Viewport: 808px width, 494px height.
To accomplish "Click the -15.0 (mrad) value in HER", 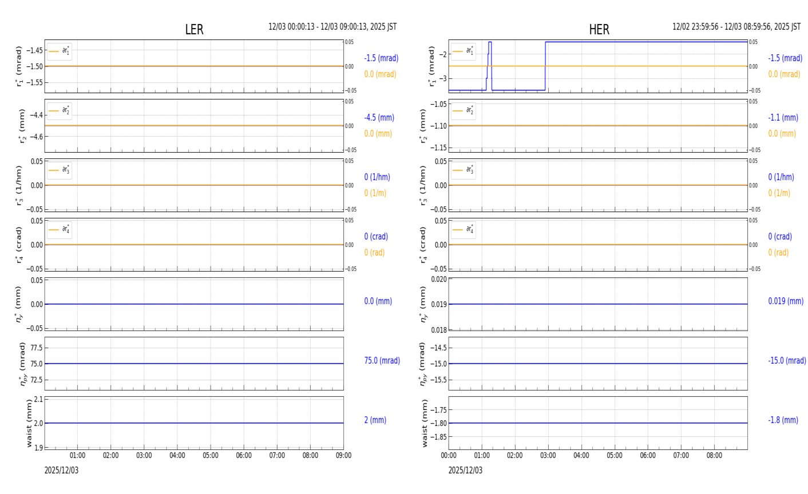I will point(787,361).
